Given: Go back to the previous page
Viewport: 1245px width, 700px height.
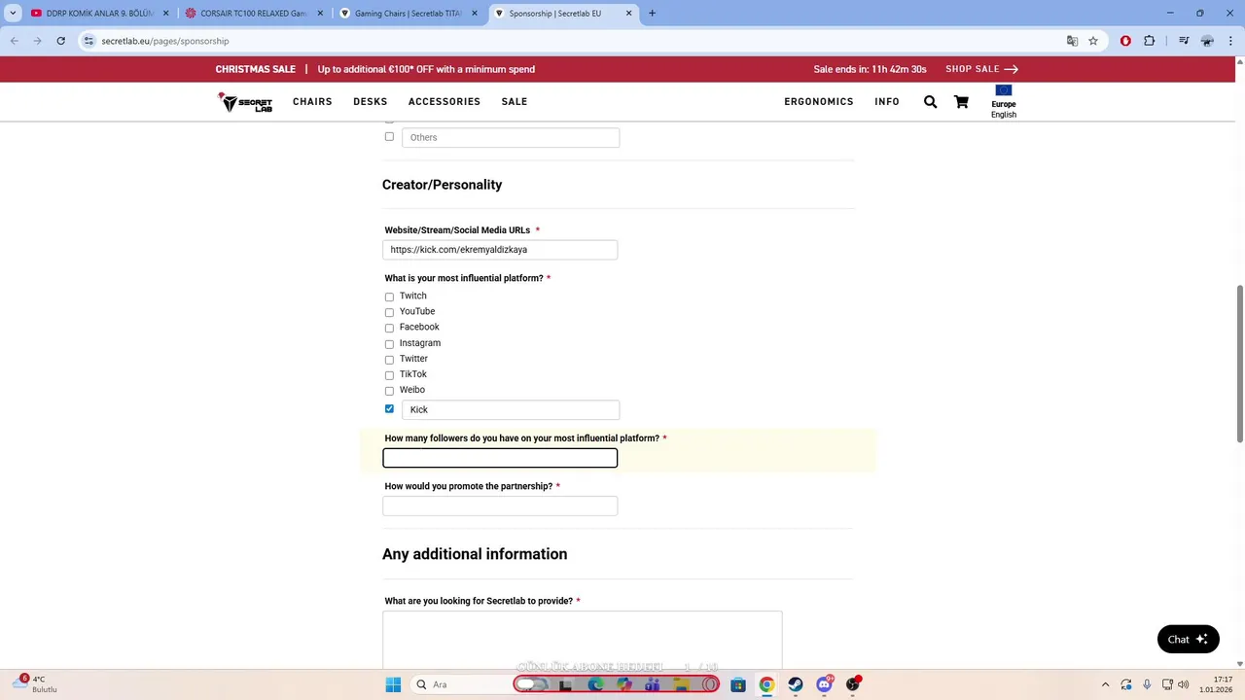Looking at the screenshot, I should click(x=15, y=41).
